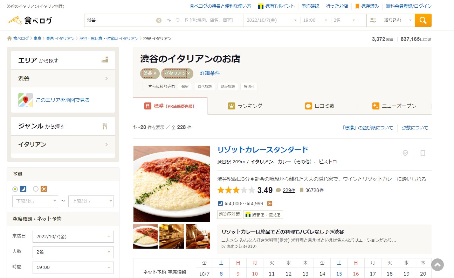
Task: Click the 感染症対策 badge
Action: [229, 214]
